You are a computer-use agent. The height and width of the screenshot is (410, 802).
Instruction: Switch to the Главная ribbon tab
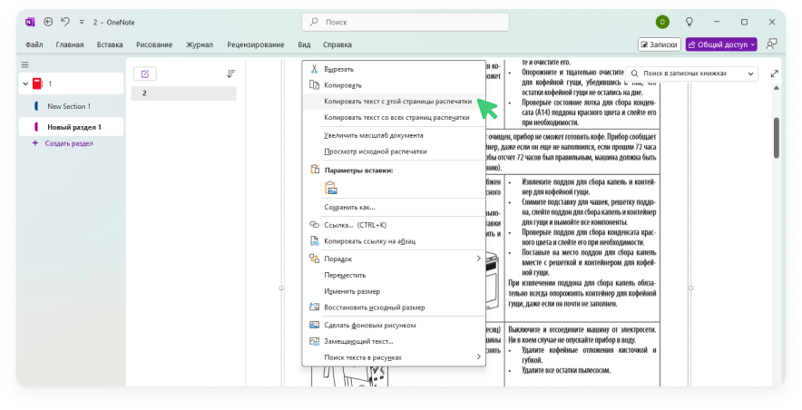coord(70,44)
